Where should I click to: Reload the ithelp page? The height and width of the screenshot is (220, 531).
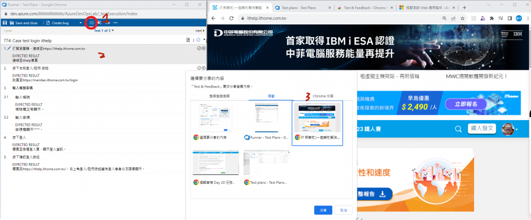pos(232,18)
